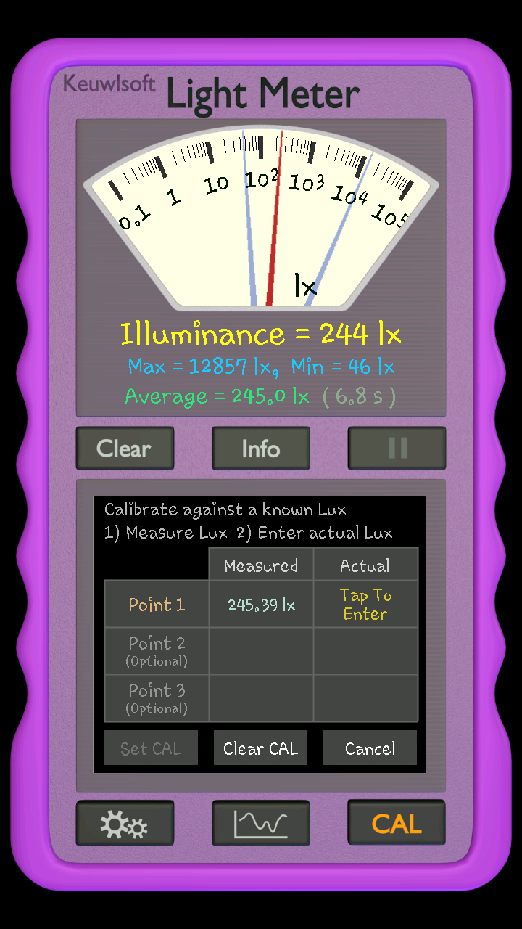Tap the empty Measured cell for Point 3
The height and width of the screenshot is (929, 522).
[x=261, y=698]
